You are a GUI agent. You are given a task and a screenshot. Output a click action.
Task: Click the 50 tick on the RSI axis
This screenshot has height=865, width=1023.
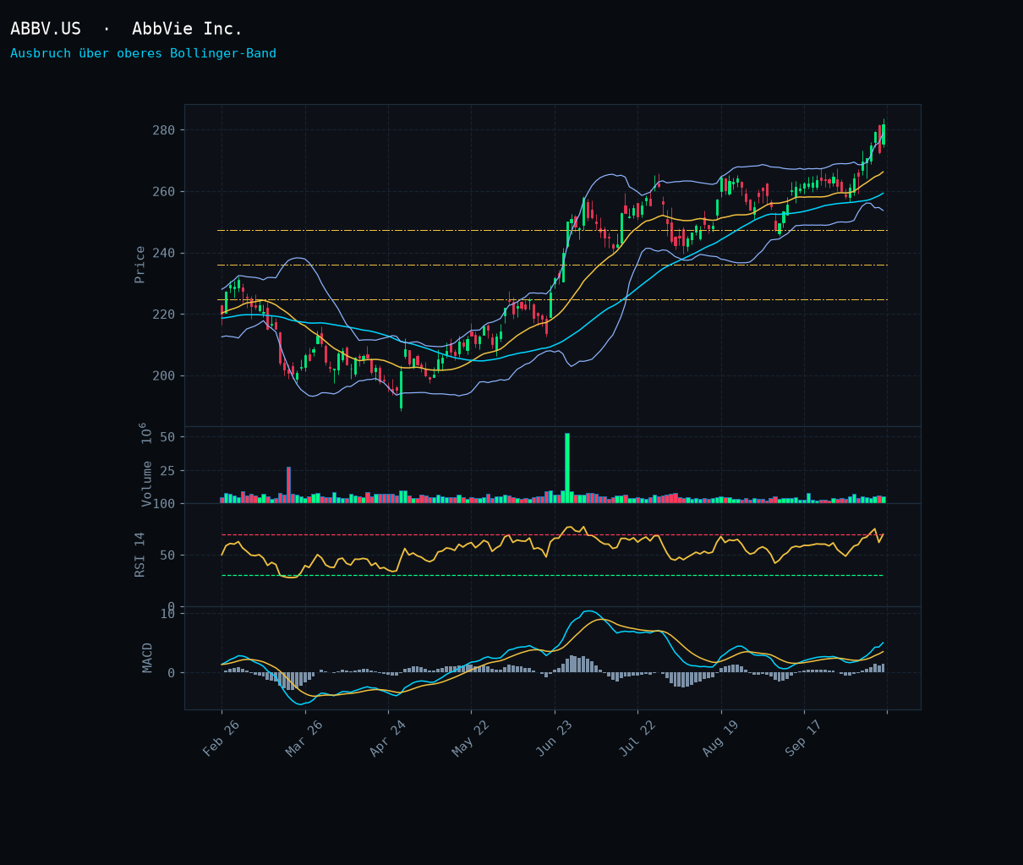click(x=167, y=556)
